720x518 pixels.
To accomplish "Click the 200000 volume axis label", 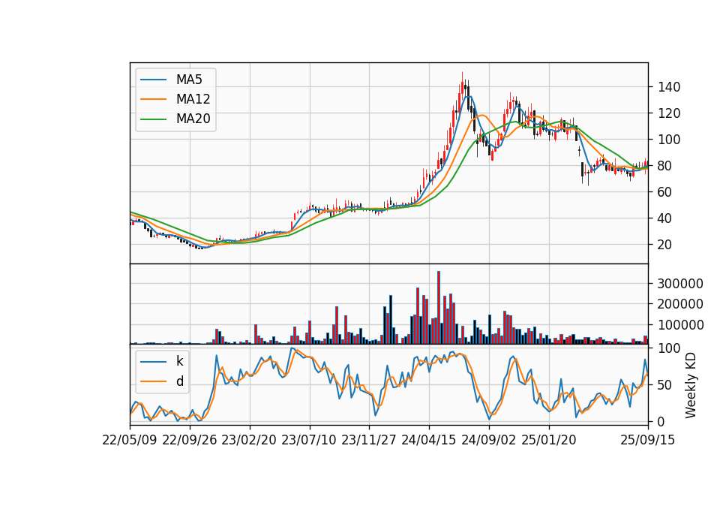I will (x=680, y=304).
